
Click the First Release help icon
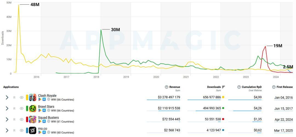click(x=274, y=87)
